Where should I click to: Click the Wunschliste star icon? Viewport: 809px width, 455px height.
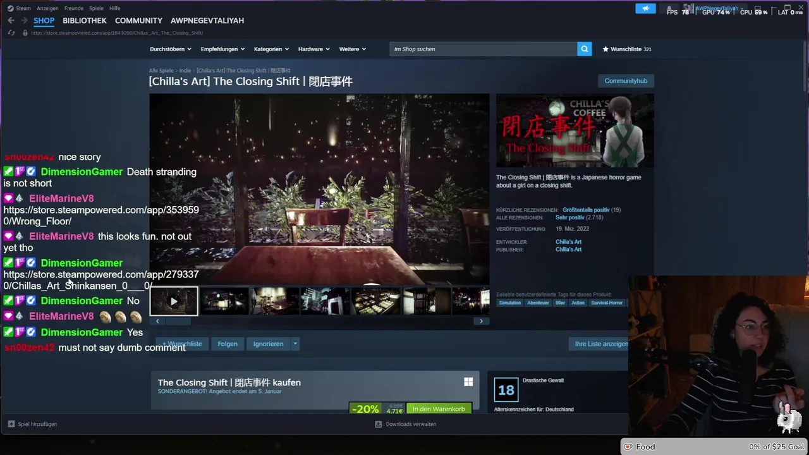click(605, 49)
